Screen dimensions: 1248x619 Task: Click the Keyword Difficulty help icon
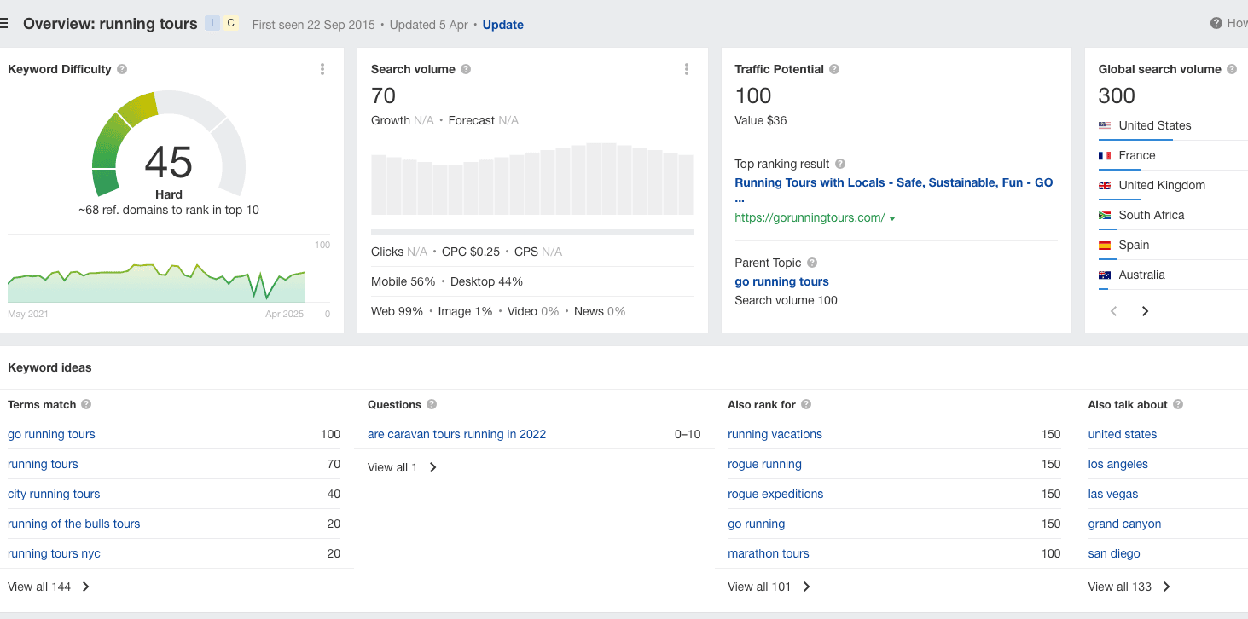tap(122, 70)
